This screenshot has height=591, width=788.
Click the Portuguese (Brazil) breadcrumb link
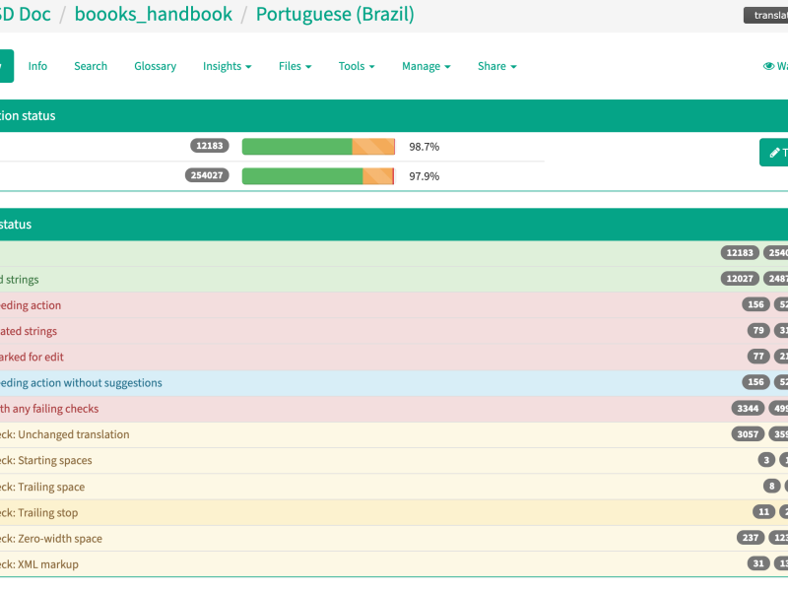coord(335,14)
